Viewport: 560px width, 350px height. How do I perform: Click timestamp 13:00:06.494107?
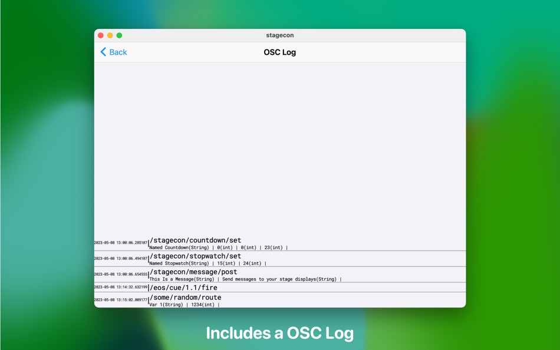click(121, 258)
